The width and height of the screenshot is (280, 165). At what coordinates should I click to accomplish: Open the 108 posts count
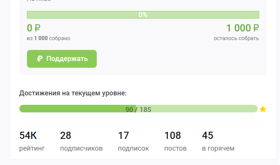coord(173,135)
